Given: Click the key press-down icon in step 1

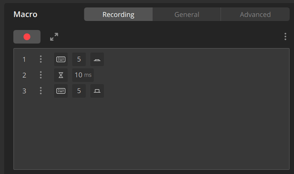Looking at the screenshot, I should [97, 59].
